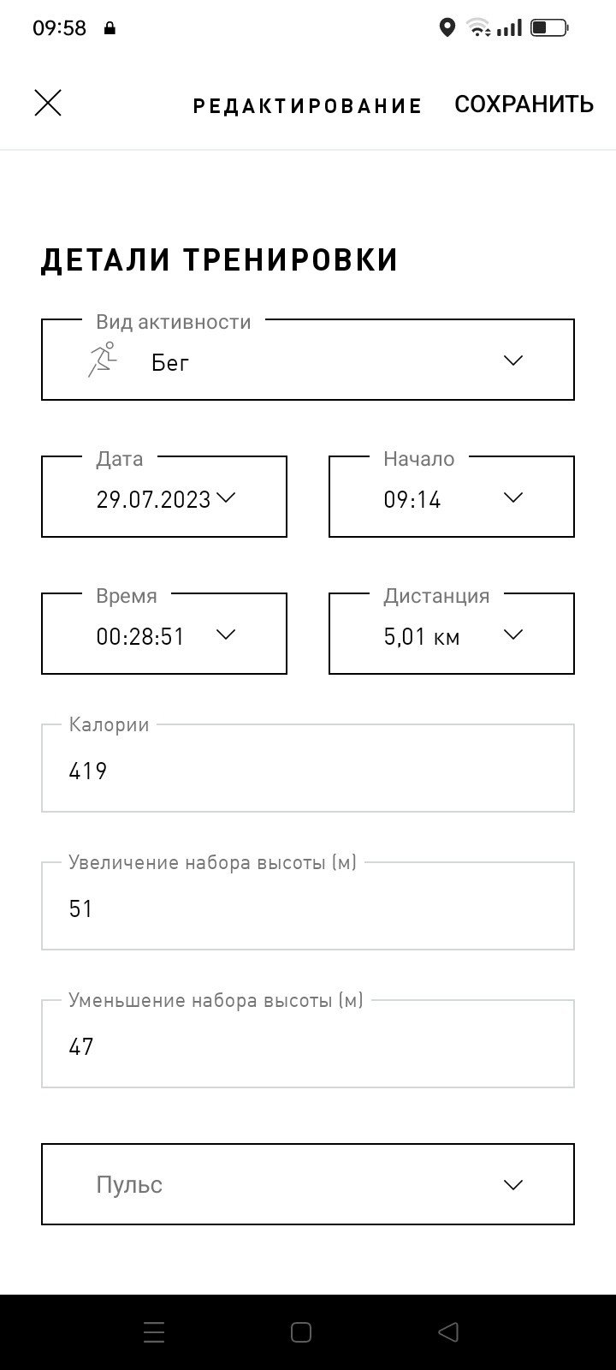The height and width of the screenshot is (1370, 616).
Task: Tap the Android home button
Action: tap(301, 1332)
